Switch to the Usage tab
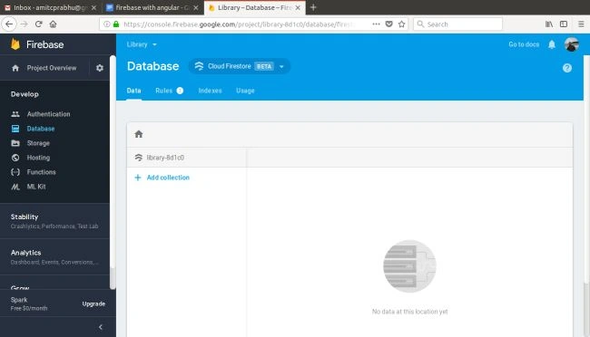Viewport: 590px width, 337px height. [x=245, y=91]
